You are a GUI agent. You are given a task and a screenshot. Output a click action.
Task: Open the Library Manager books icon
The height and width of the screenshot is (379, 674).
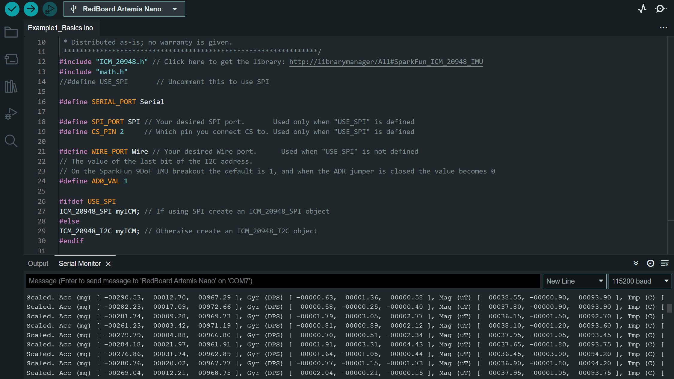pyautogui.click(x=11, y=86)
